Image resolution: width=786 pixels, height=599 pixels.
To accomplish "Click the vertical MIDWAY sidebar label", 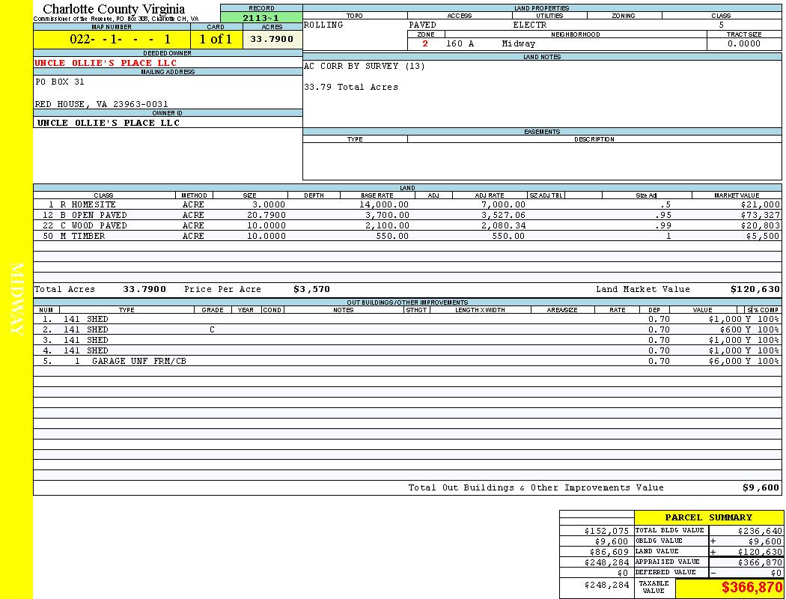I will (16, 299).
